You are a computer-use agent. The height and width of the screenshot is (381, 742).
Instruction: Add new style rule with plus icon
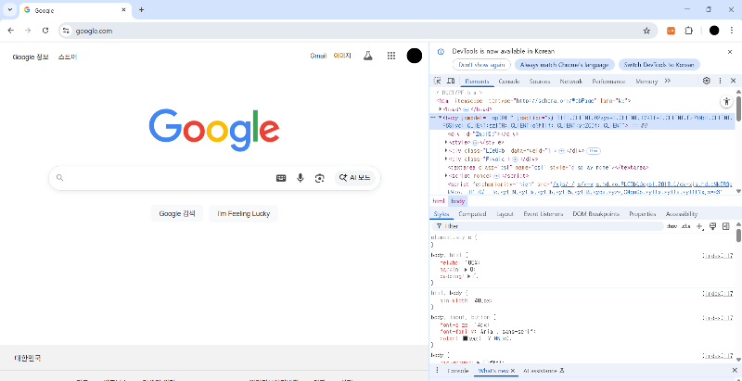[x=700, y=226]
